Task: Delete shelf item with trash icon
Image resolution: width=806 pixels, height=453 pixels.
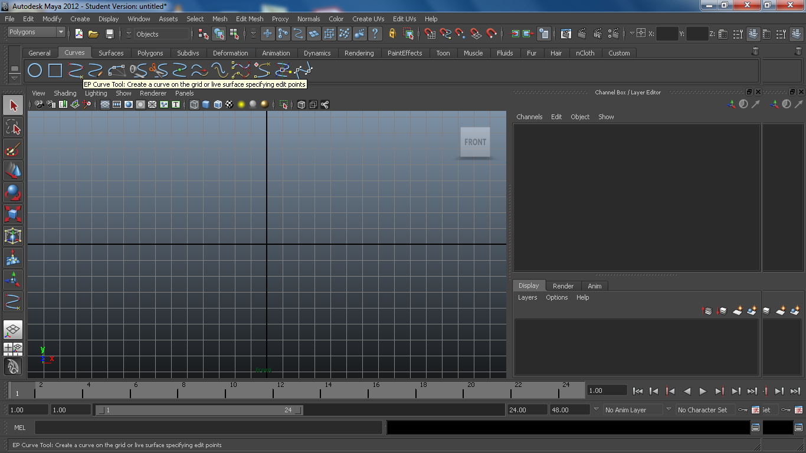Action: pos(755,51)
